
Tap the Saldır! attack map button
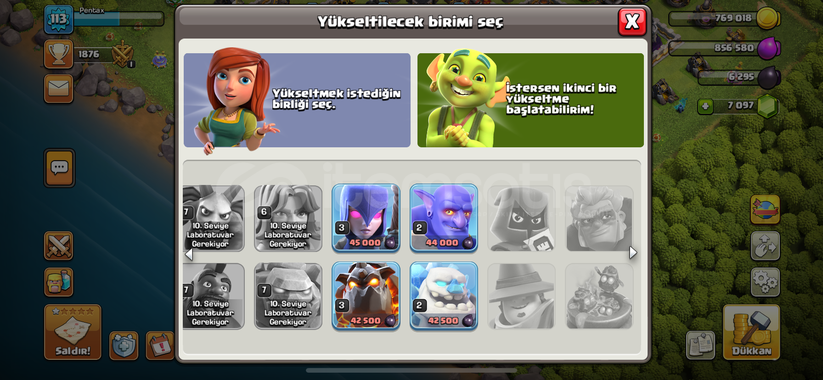73,332
